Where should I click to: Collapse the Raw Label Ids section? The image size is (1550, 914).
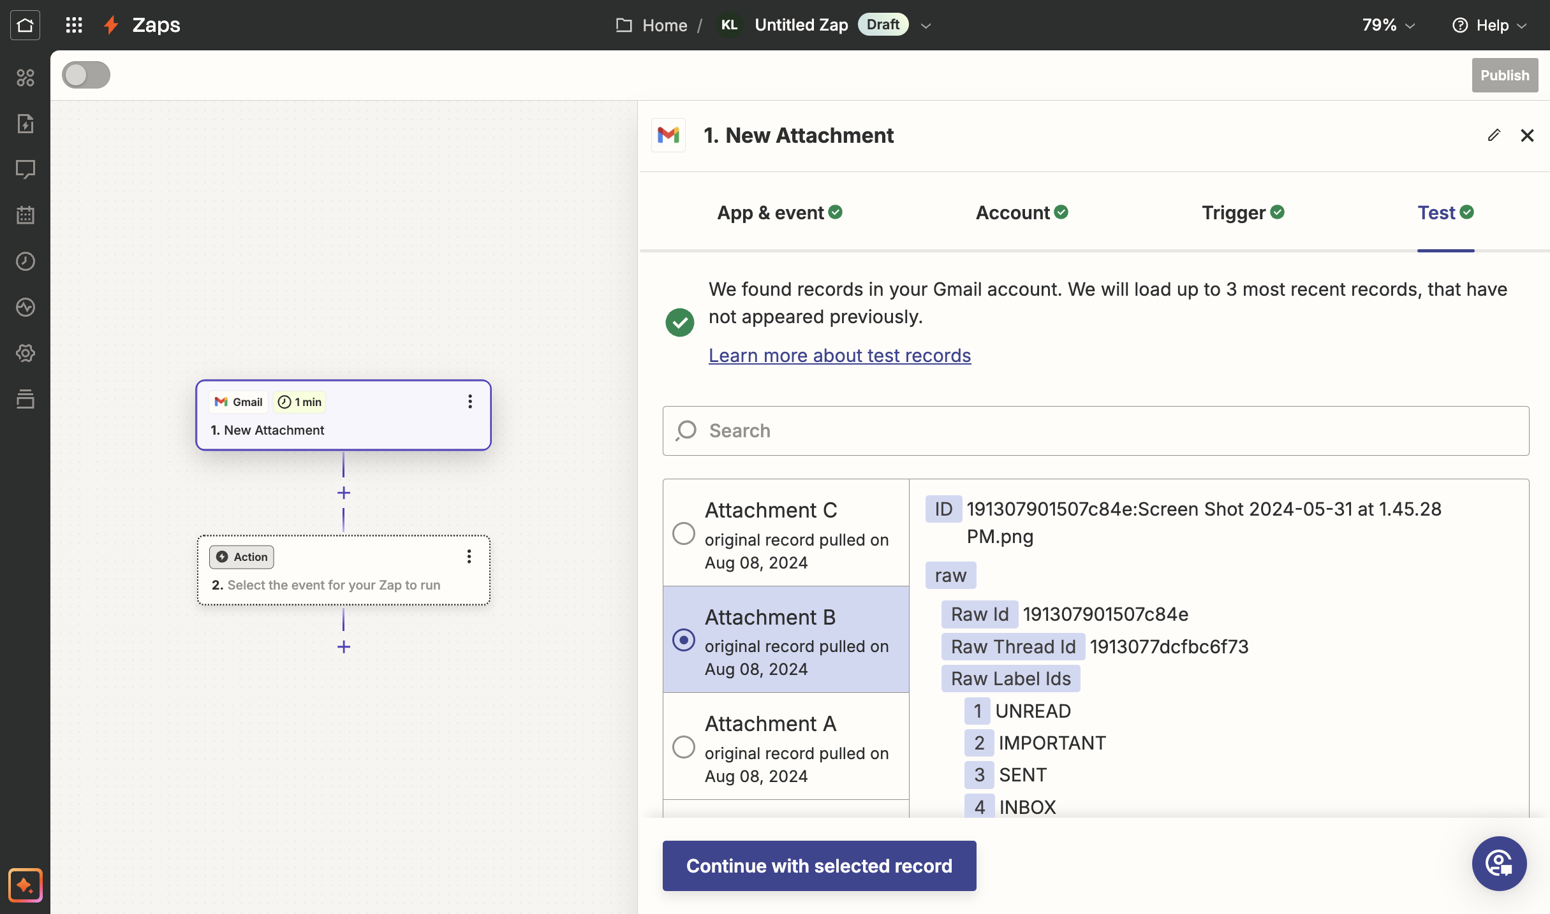click(1011, 679)
